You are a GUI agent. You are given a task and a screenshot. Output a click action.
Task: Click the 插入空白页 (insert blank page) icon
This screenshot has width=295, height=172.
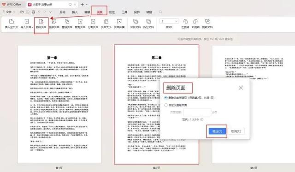11,22
